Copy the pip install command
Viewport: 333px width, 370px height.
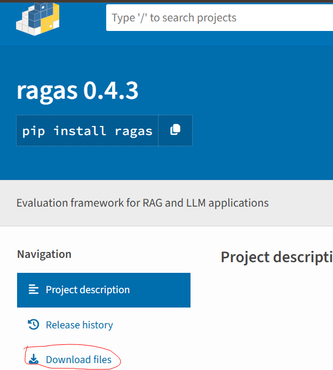tap(175, 130)
